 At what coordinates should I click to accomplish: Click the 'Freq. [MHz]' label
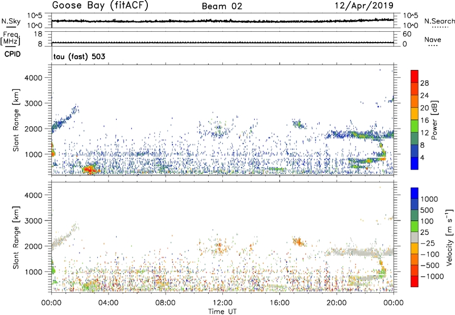click(x=11, y=38)
